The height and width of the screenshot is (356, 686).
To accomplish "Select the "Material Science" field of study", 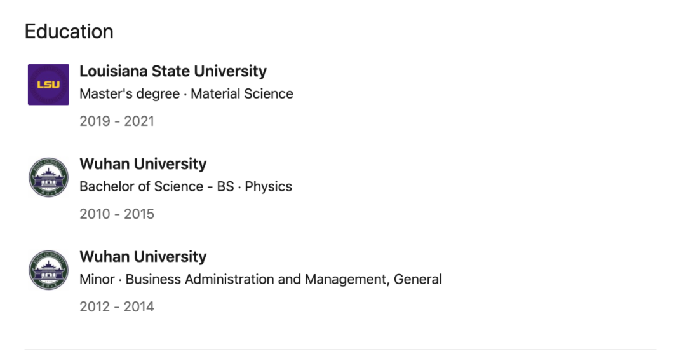I will [242, 94].
